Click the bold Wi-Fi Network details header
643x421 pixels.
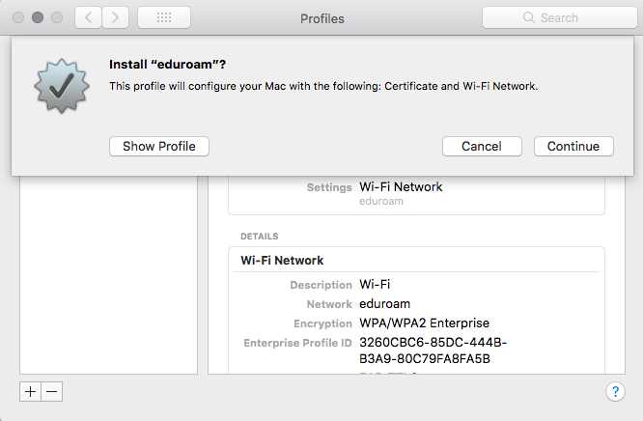click(282, 260)
